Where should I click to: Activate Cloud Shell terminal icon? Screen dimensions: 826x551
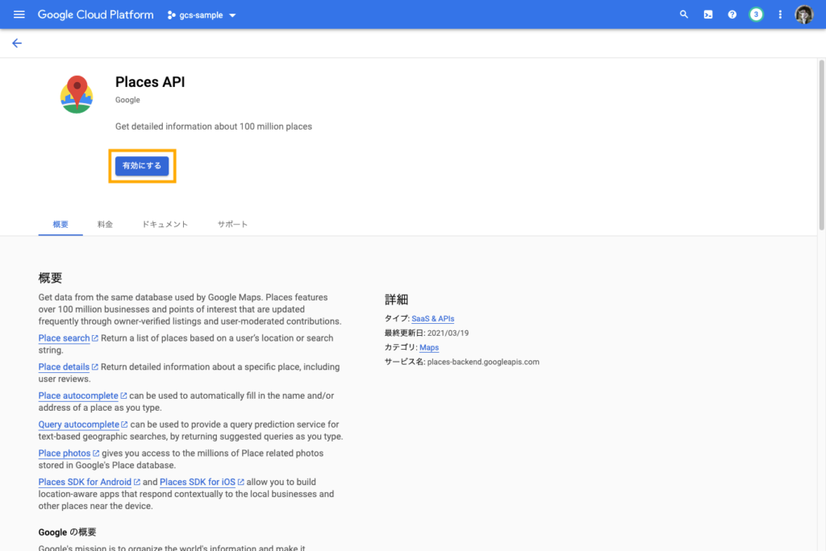coord(708,14)
